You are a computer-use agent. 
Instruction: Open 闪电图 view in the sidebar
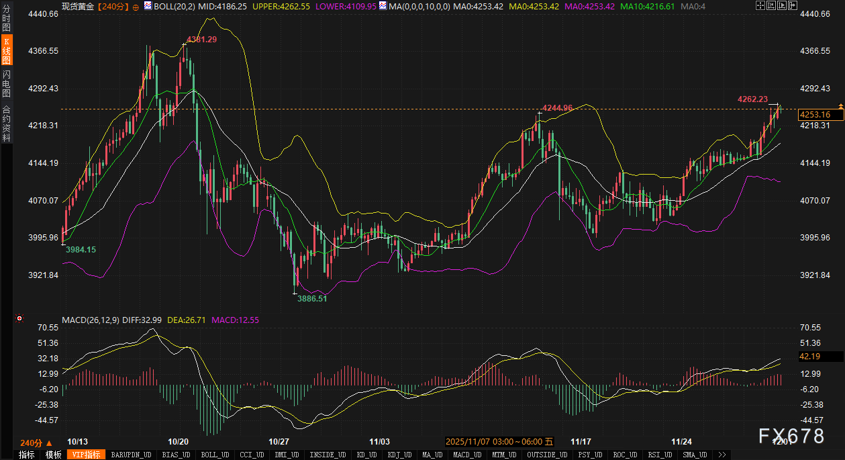(x=6, y=84)
